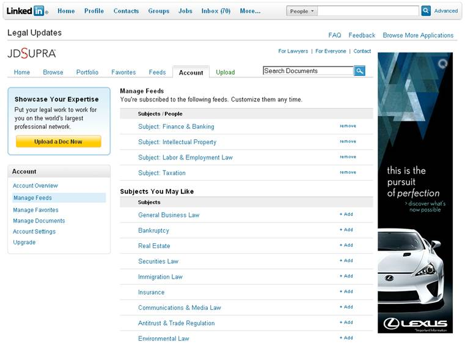The width and height of the screenshot is (465, 344).
Task: Click the For Lawyers link
Action: [x=293, y=51]
